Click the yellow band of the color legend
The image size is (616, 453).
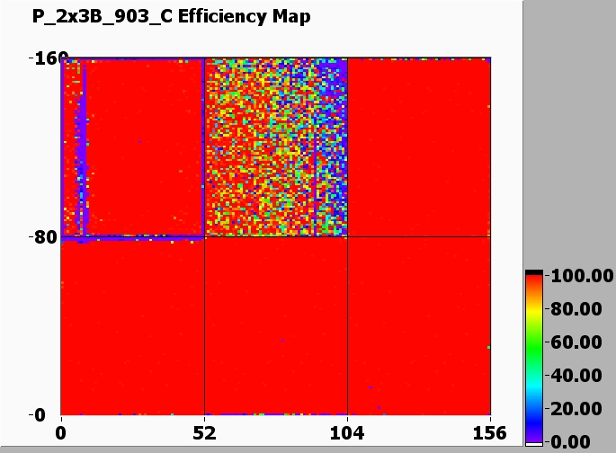click(534, 310)
